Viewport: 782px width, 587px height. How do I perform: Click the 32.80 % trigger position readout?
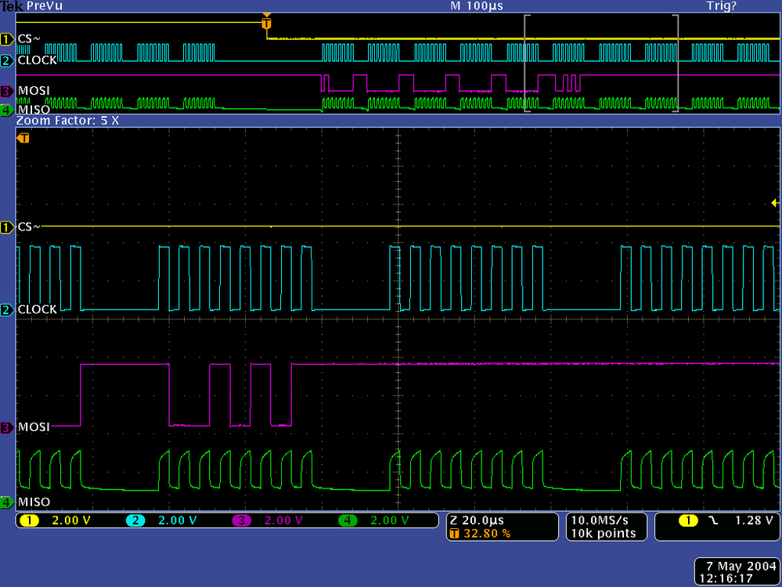point(487,534)
